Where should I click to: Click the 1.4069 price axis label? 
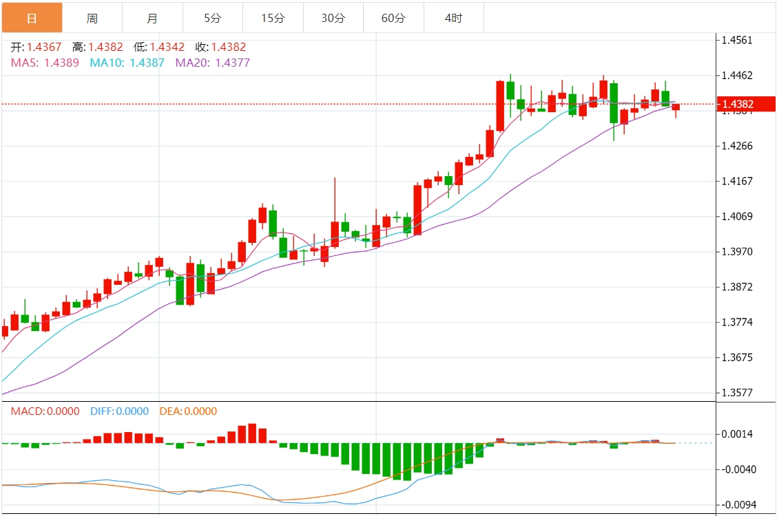[737, 216]
